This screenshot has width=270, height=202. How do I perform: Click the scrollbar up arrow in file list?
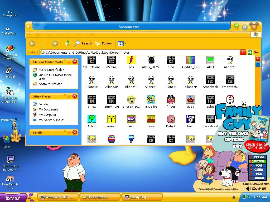click(x=258, y=59)
